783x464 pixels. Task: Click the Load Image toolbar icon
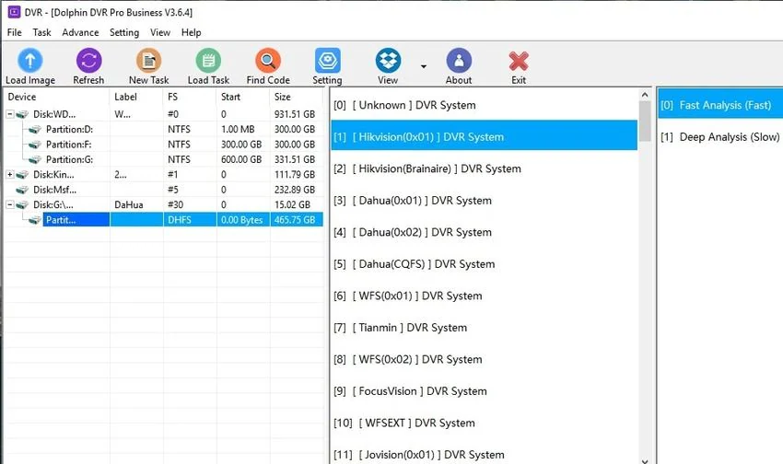pos(30,61)
